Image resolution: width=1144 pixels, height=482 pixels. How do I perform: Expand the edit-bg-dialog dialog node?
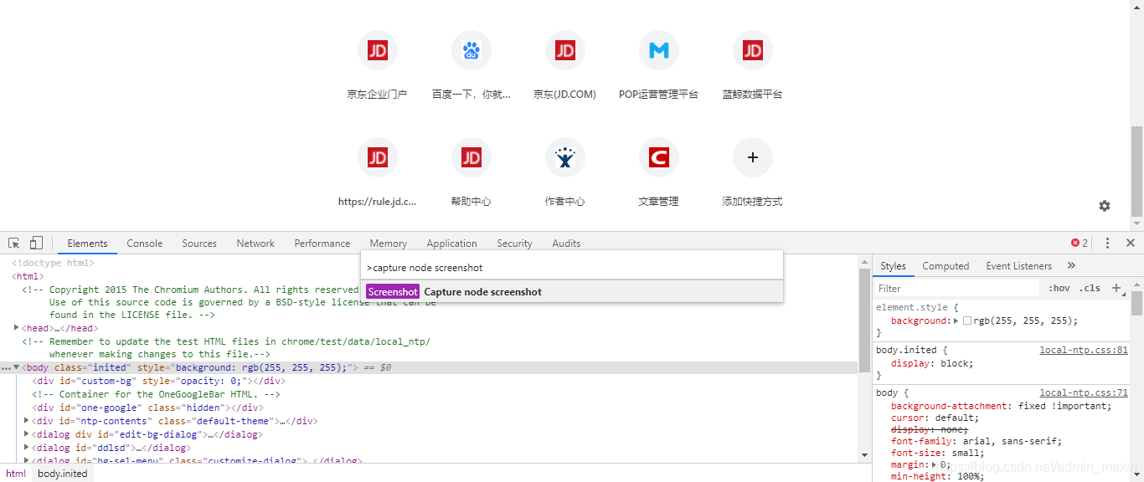click(27, 434)
